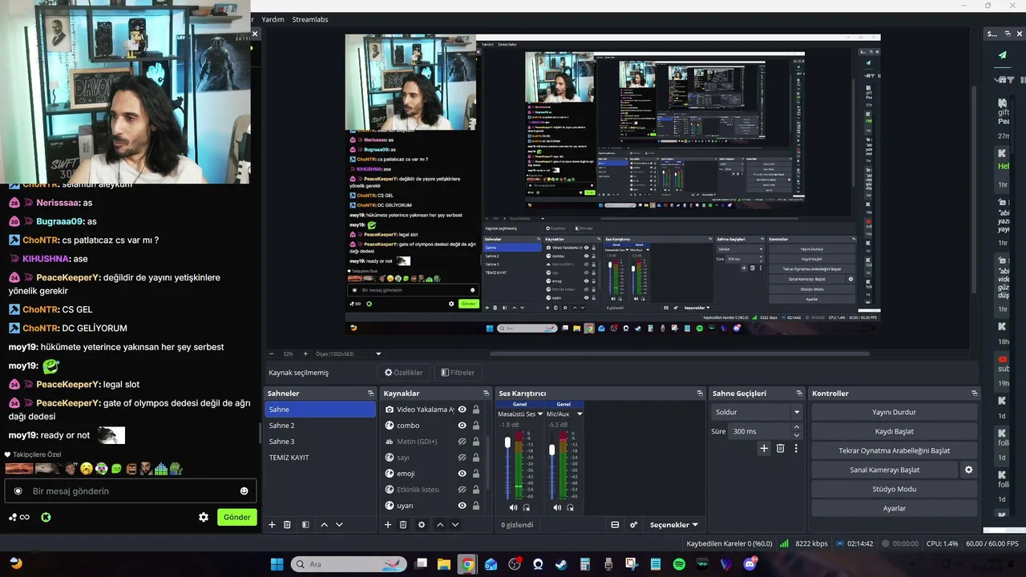The width and height of the screenshot is (1026, 577).
Task: Decrease transition Süre with down arrow
Action: (796, 435)
